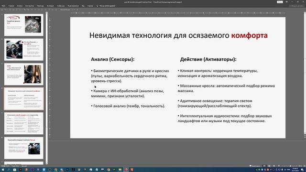Screen dimensions: 306x172
Task: Select slide 3 thumbnail with seat photo
Action: tap(24, 74)
